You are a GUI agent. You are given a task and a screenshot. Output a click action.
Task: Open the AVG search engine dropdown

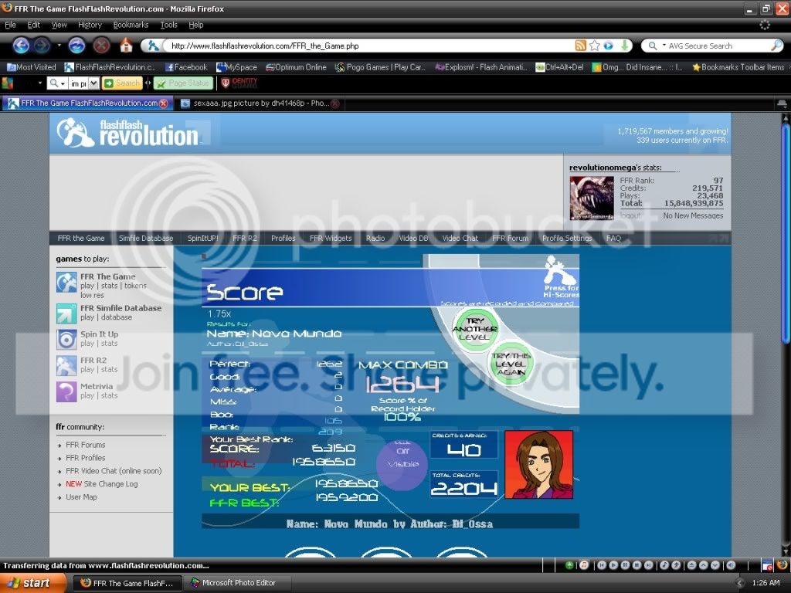(657, 46)
